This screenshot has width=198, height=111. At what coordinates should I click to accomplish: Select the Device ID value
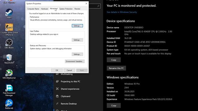point(145,42)
